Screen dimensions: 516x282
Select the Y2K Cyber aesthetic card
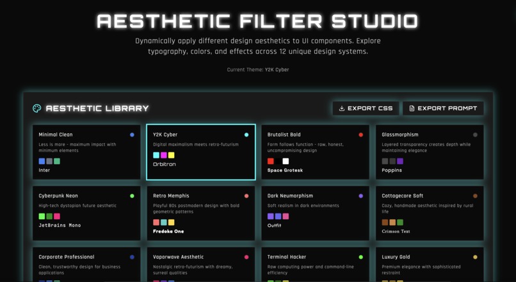point(201,152)
